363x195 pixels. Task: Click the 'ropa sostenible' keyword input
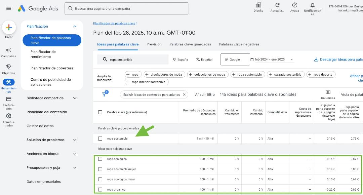pos(133,60)
